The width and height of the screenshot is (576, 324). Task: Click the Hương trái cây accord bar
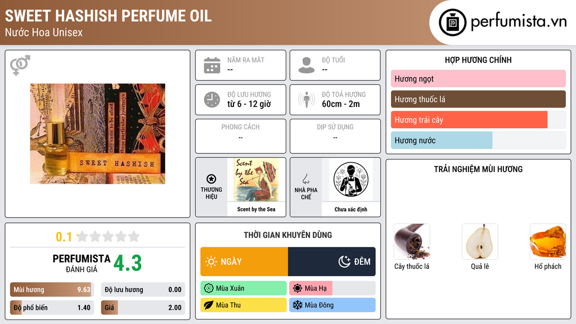pyautogui.click(x=478, y=120)
